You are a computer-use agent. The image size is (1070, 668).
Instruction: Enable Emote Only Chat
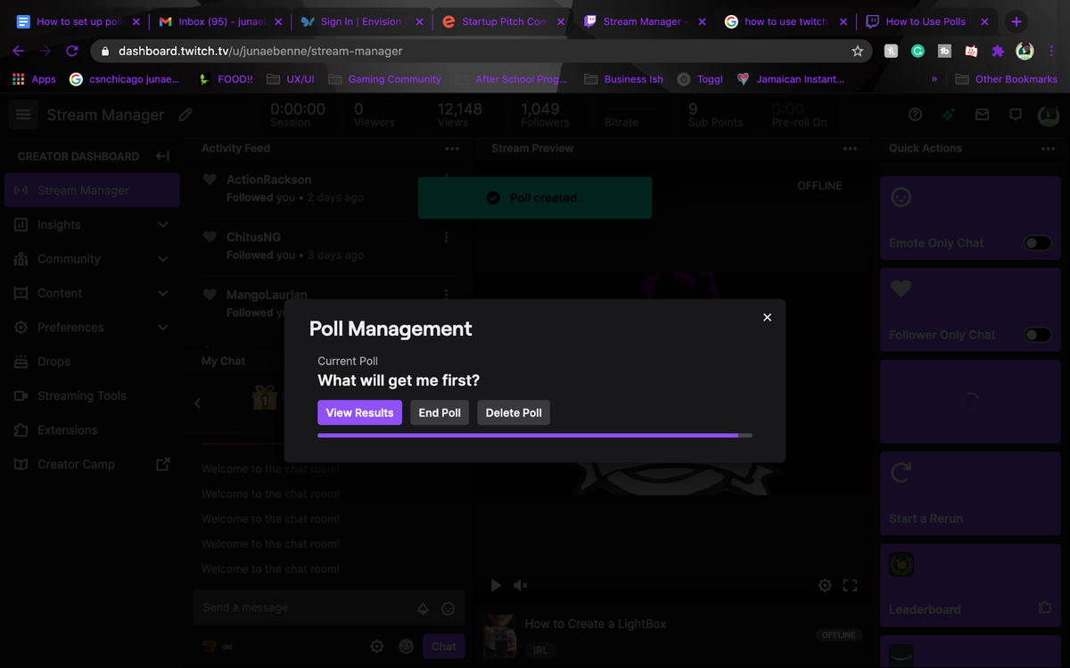(x=1036, y=241)
